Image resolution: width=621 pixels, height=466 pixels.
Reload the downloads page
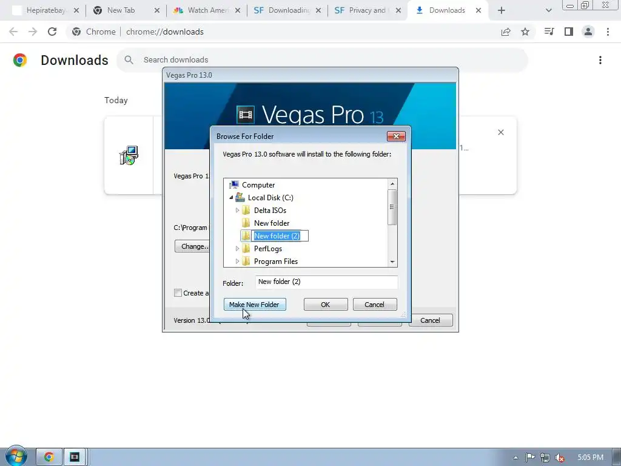click(x=52, y=32)
